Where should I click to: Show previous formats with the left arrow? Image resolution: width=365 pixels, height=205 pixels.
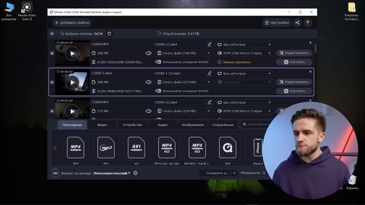(55, 147)
